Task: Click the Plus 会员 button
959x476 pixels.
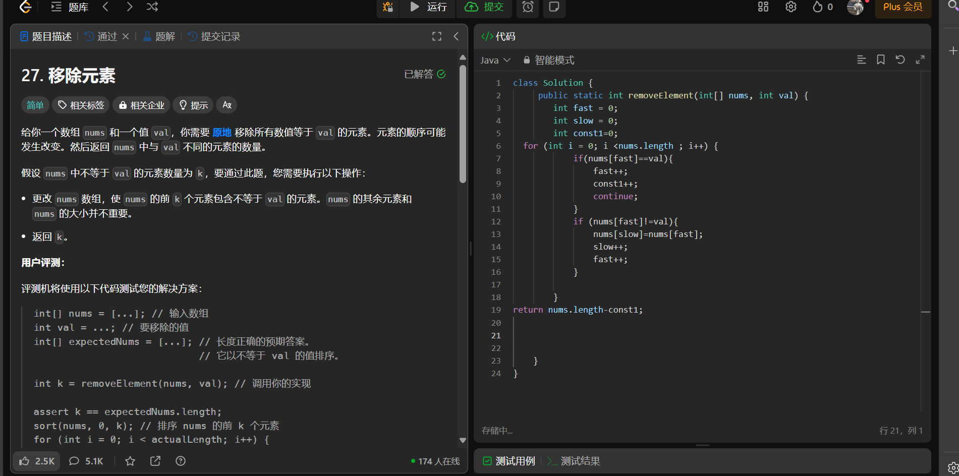Action: [x=902, y=7]
